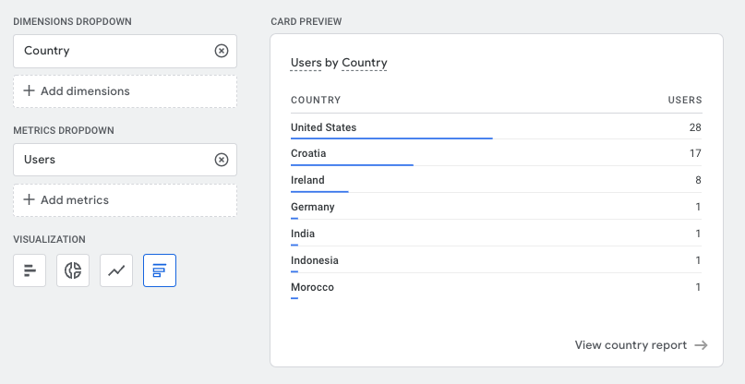Viewport: 745px width, 384px height.
Task: Click the arrow beside View country report
Action: click(x=702, y=345)
